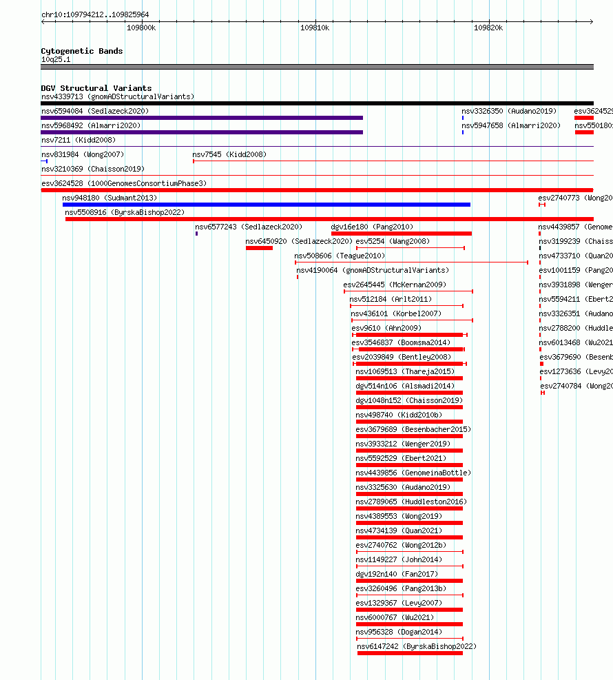The height and width of the screenshot is (680, 613).
Task: Select esv9610 (Ahn2009) variant label
Action: [386, 328]
